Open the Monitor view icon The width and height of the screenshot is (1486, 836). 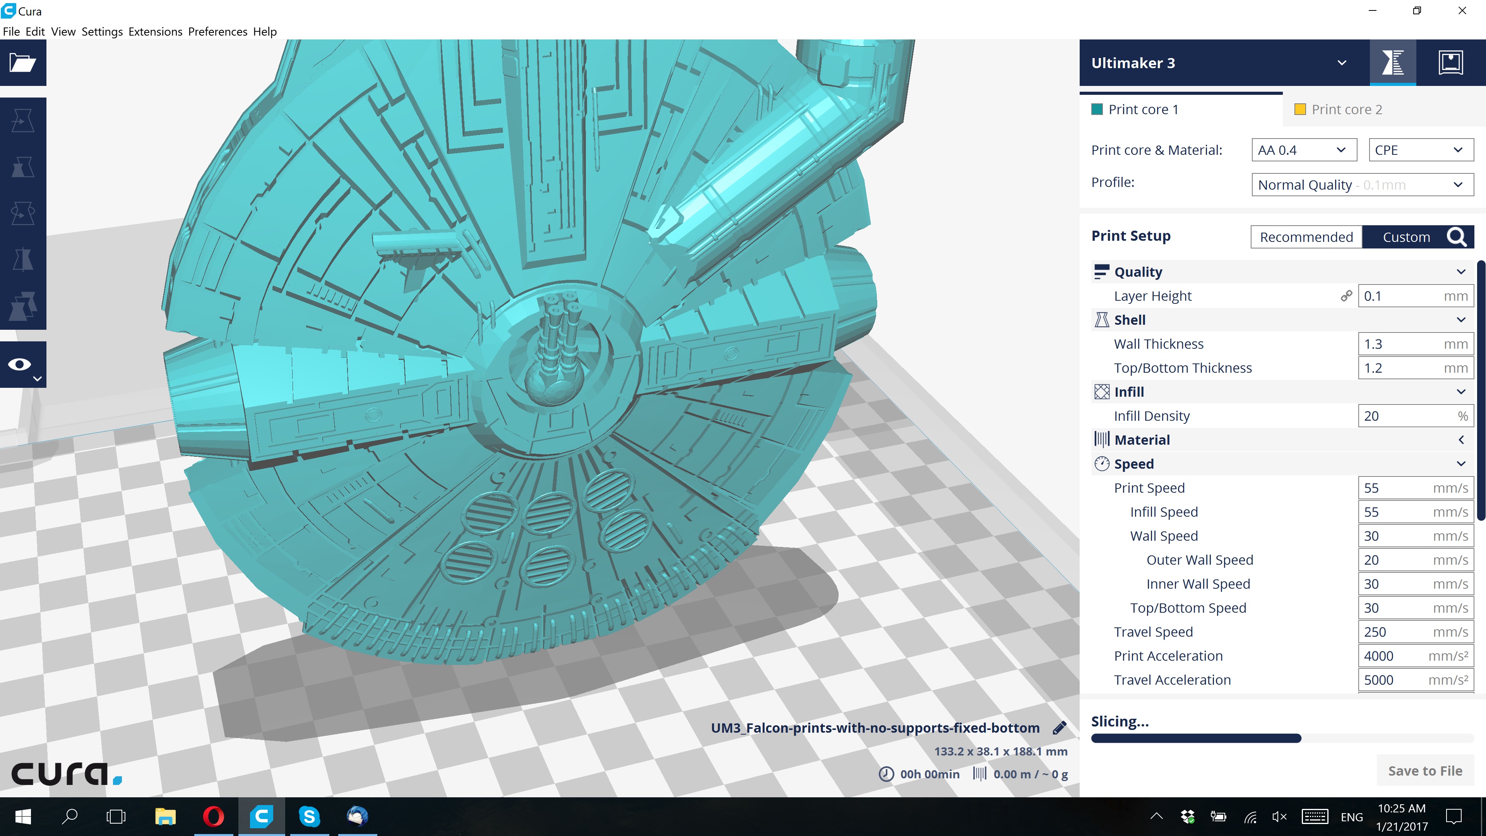point(1450,62)
